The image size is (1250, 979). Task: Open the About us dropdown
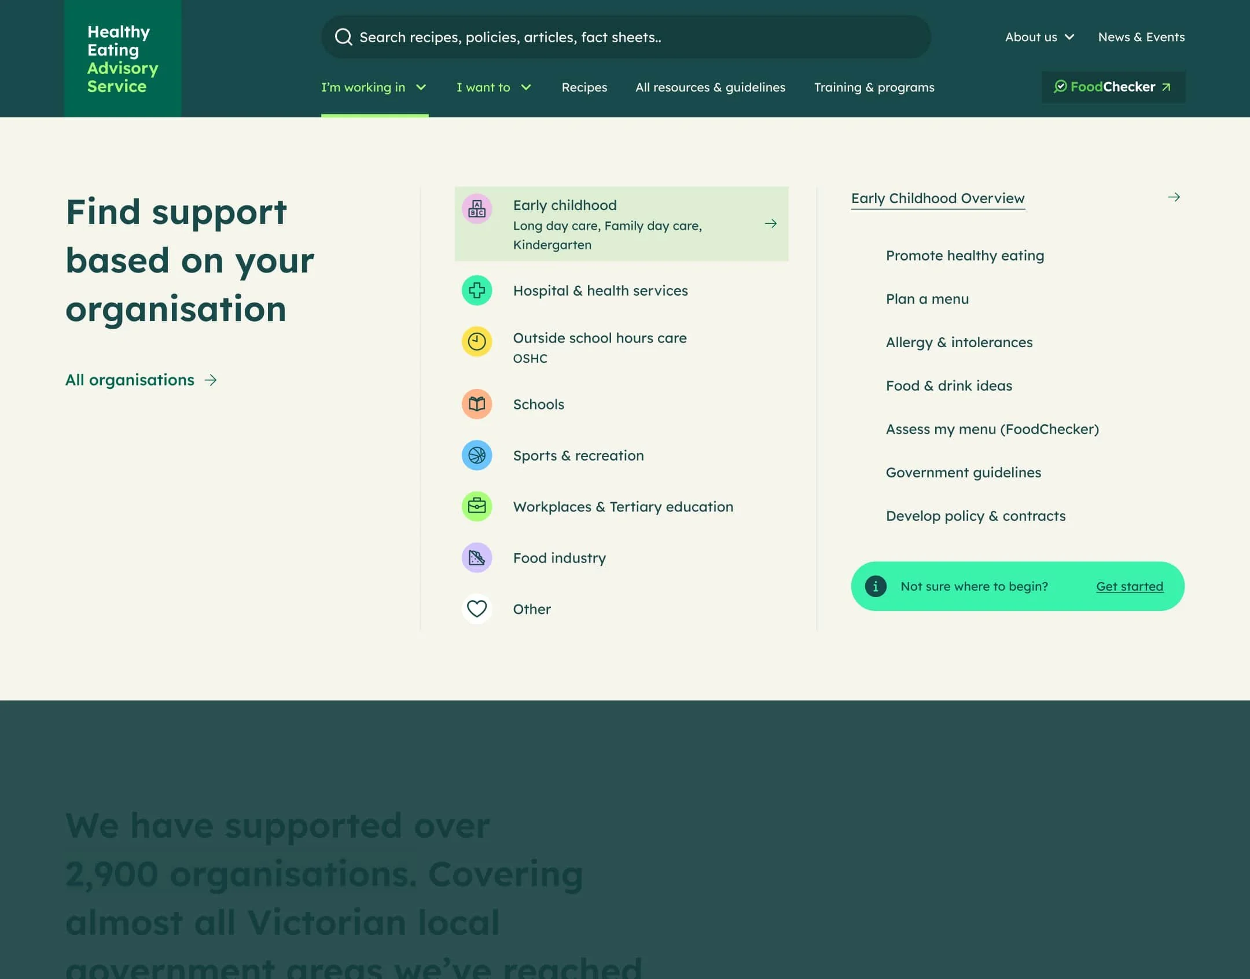click(x=1039, y=37)
